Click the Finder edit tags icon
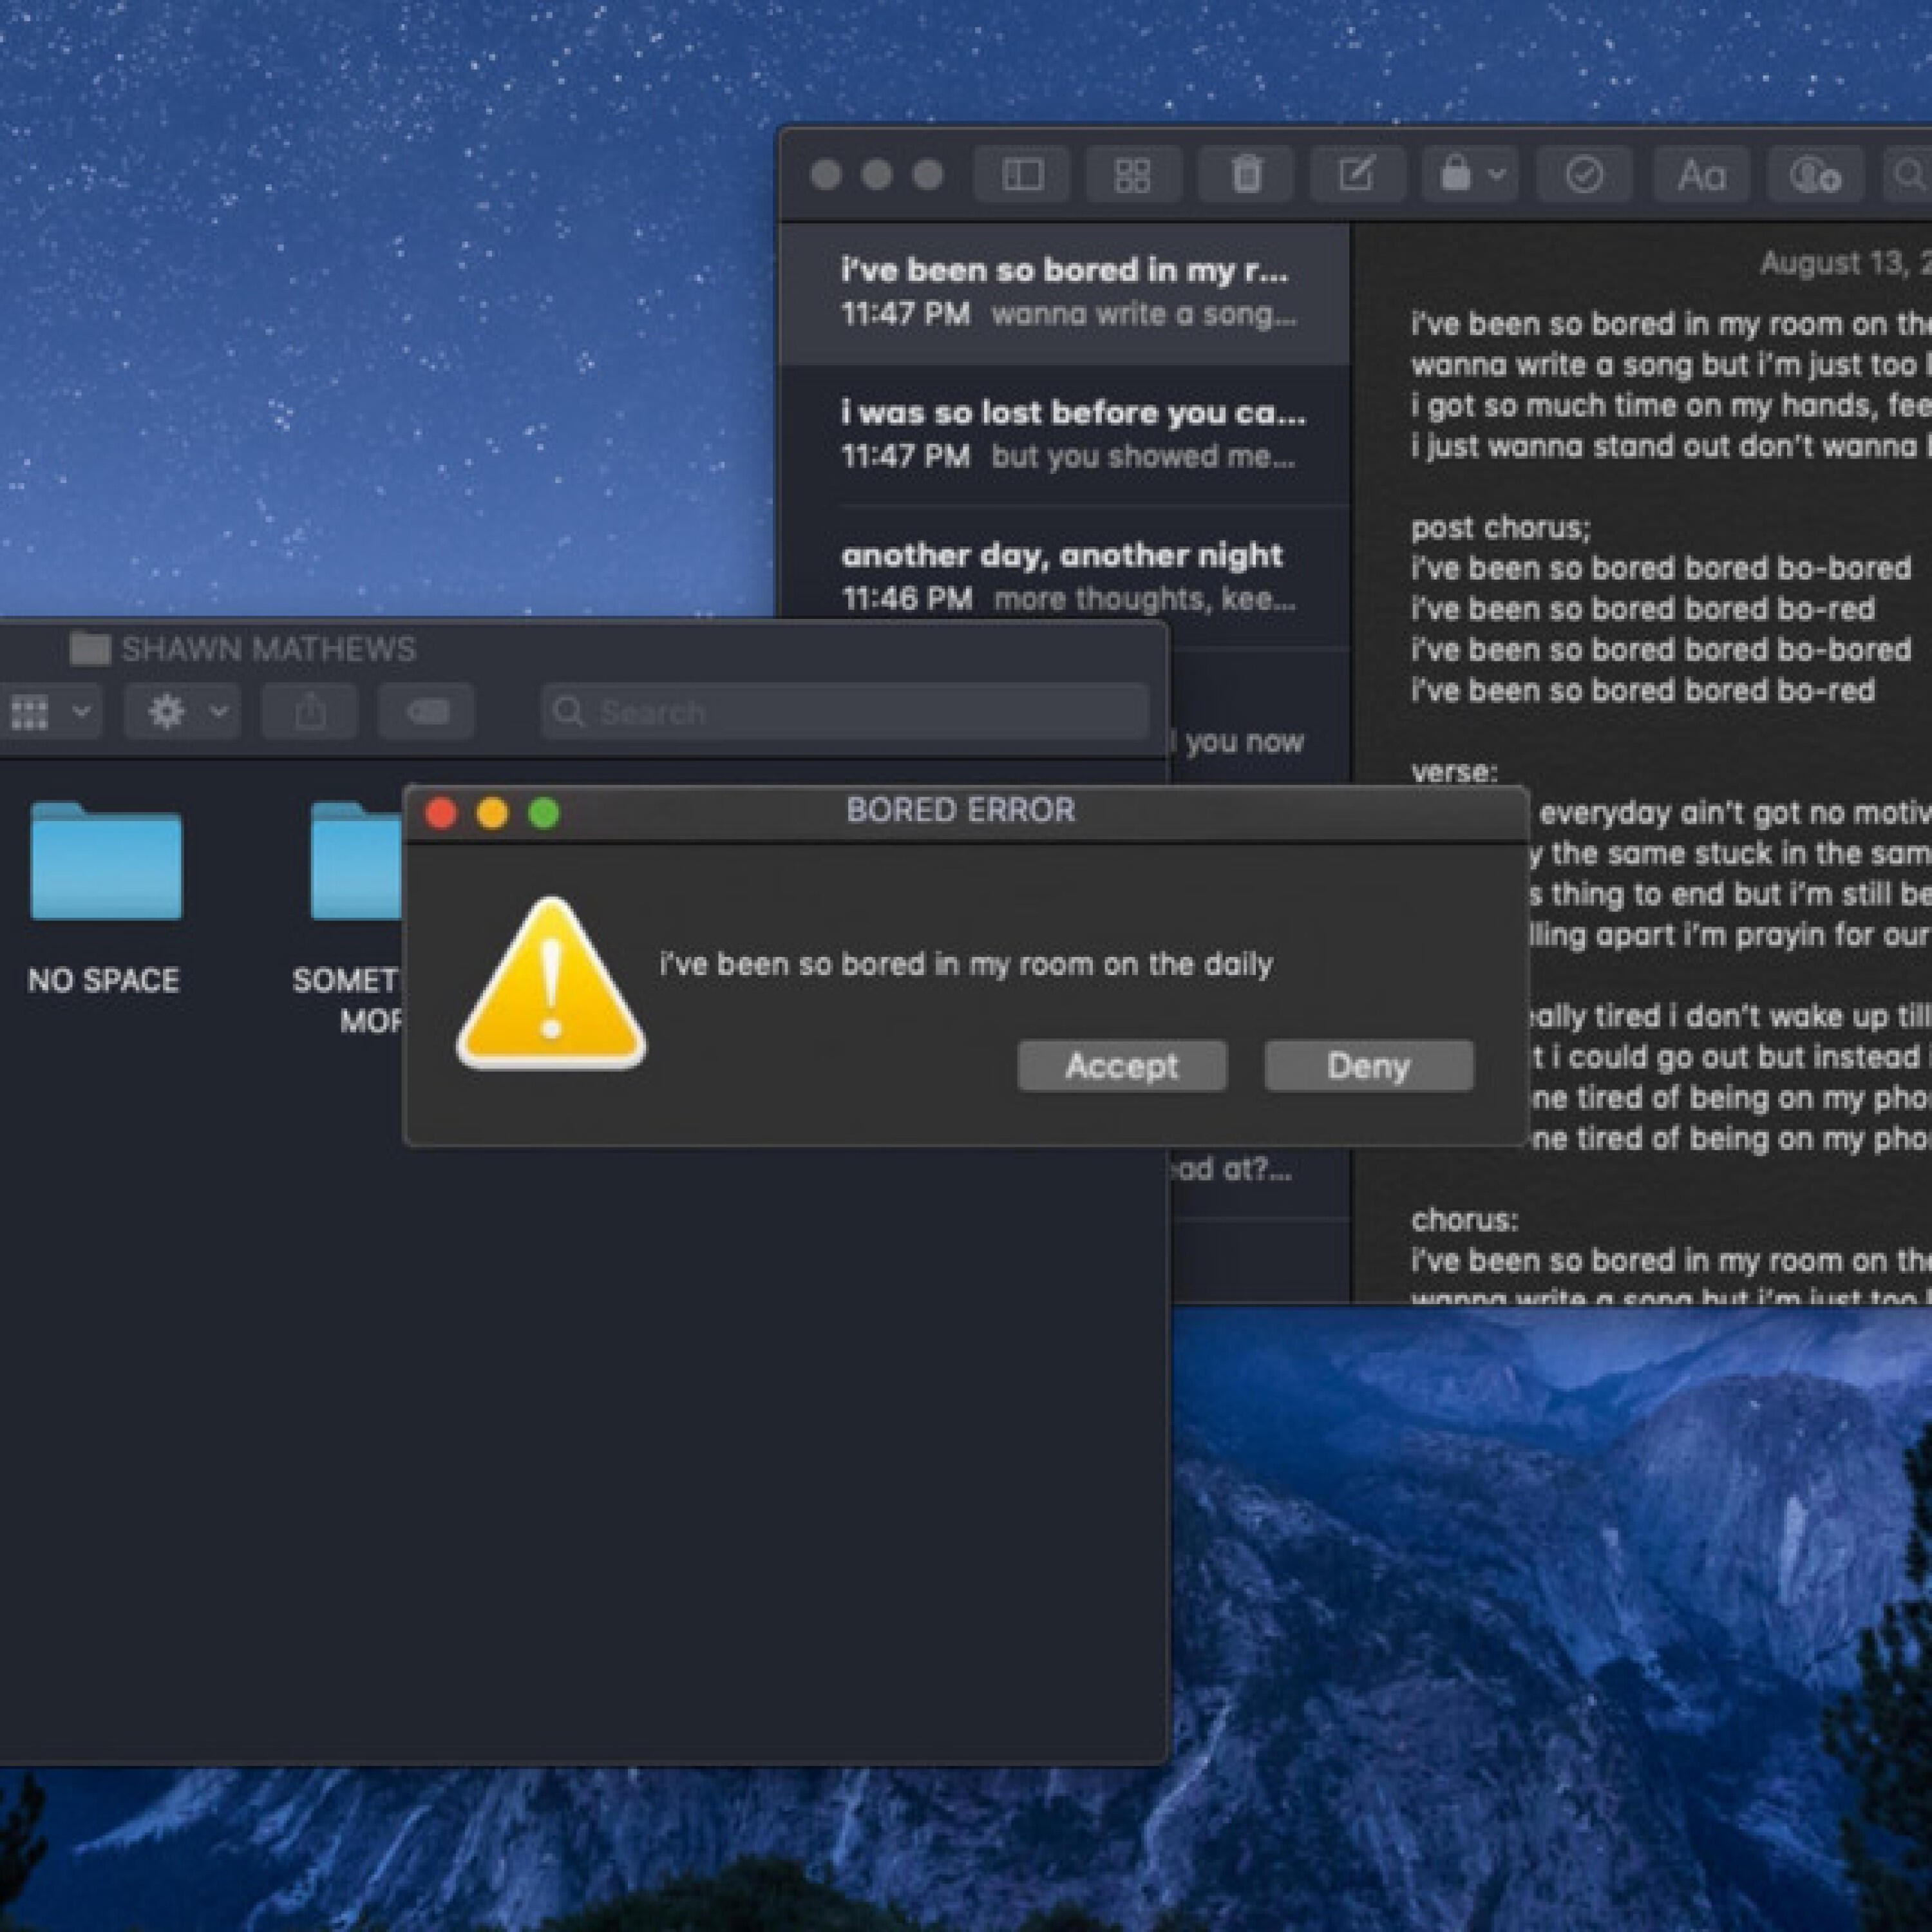The image size is (1932, 1932). click(427, 712)
